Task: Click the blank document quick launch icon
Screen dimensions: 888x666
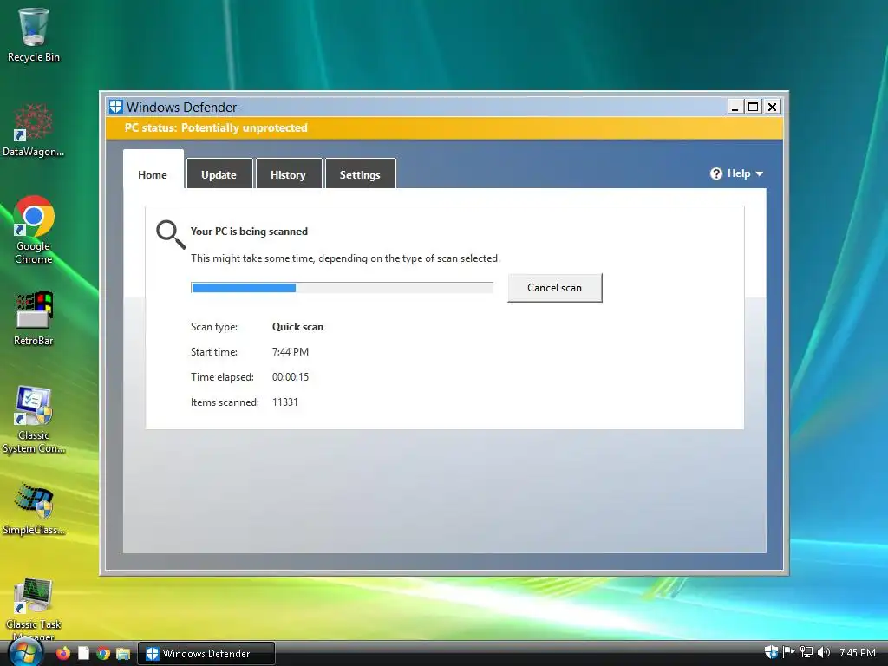Action: (x=83, y=654)
